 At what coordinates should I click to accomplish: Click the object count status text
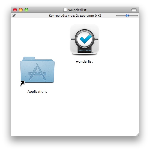[75, 16]
